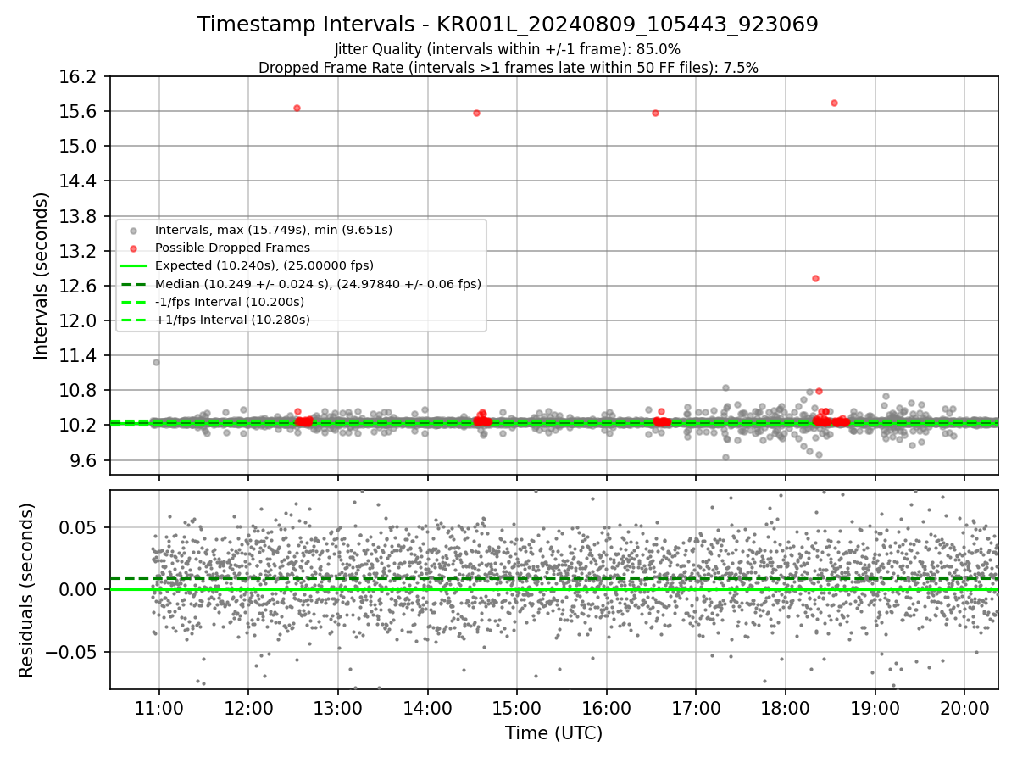Click the plot title 'Timestamp Intervals - KR001L_20240809_105443_923069'

coord(508,25)
